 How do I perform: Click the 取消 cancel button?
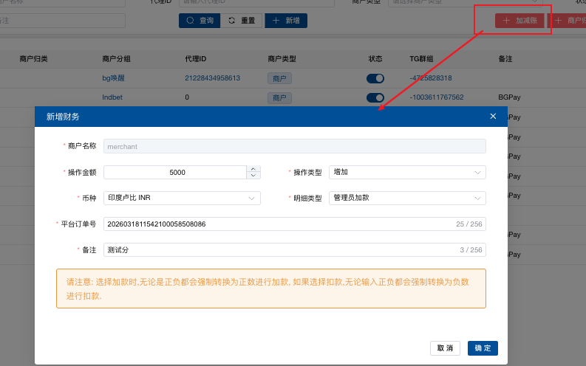[x=445, y=348]
